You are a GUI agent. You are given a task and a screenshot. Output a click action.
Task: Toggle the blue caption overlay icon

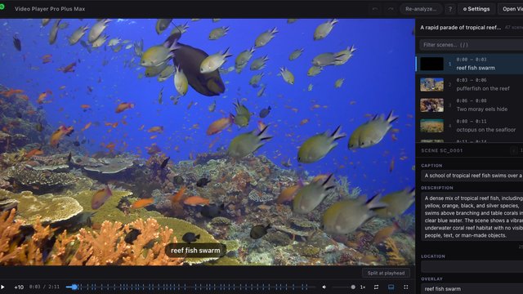(x=391, y=287)
